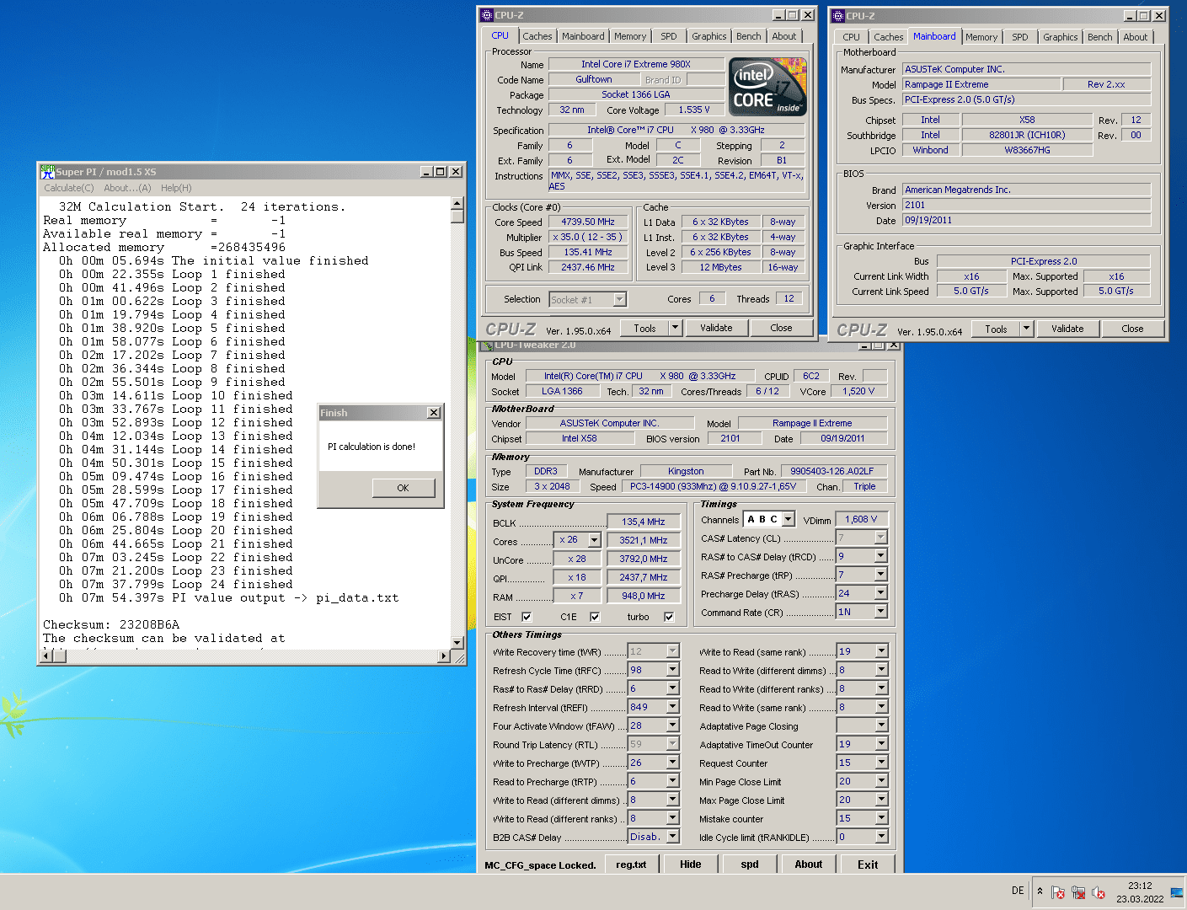Open Four Activate Window (tFAW) dropdown
Image resolution: width=1187 pixels, height=910 pixels.
(x=672, y=725)
